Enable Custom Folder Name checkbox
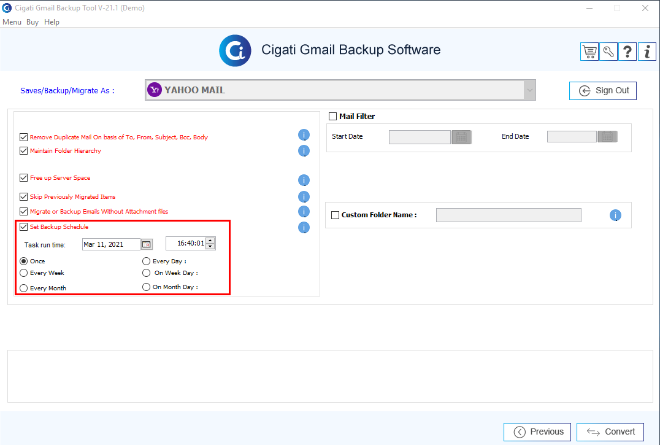 [335, 215]
